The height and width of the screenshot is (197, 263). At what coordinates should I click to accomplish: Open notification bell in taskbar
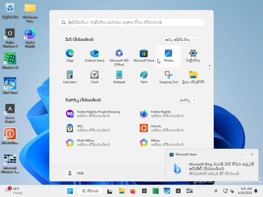pyautogui.click(x=256, y=191)
